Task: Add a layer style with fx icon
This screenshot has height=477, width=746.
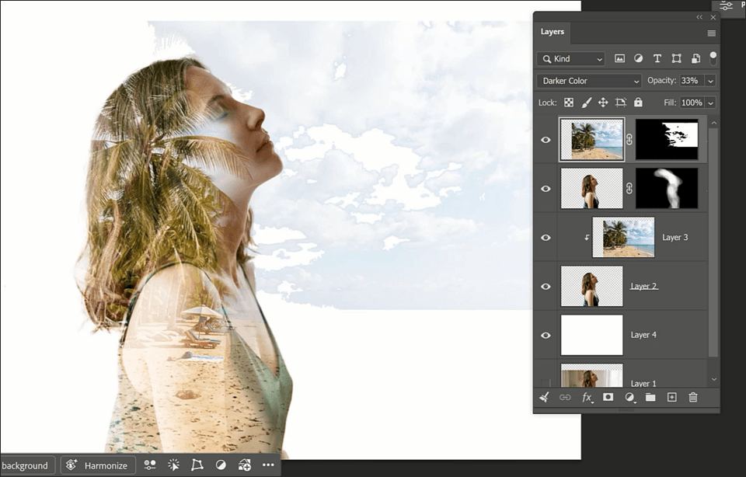Action: tap(587, 398)
